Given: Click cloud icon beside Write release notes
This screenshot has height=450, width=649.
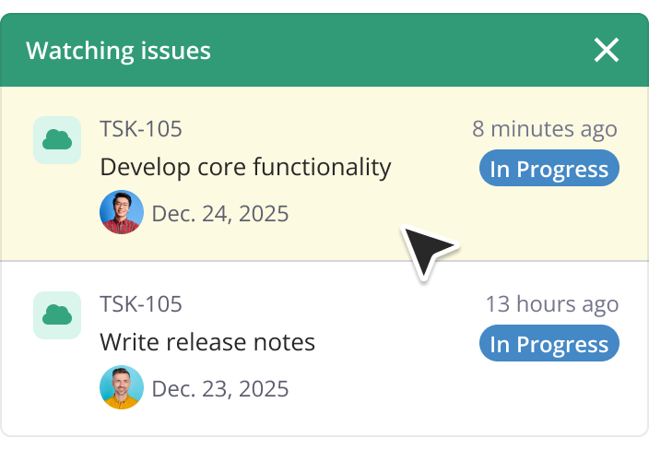Looking at the screenshot, I should click(57, 315).
